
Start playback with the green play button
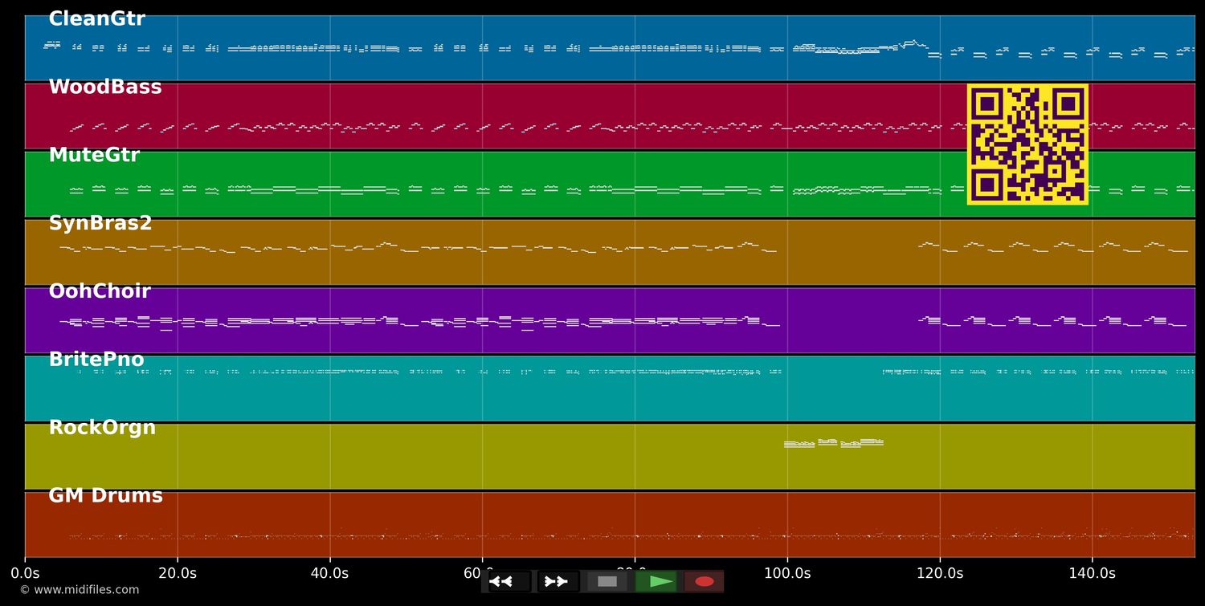(x=656, y=581)
